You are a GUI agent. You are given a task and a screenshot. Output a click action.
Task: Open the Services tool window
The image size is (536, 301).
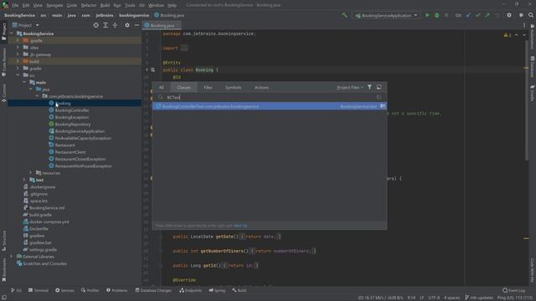(x=64, y=290)
